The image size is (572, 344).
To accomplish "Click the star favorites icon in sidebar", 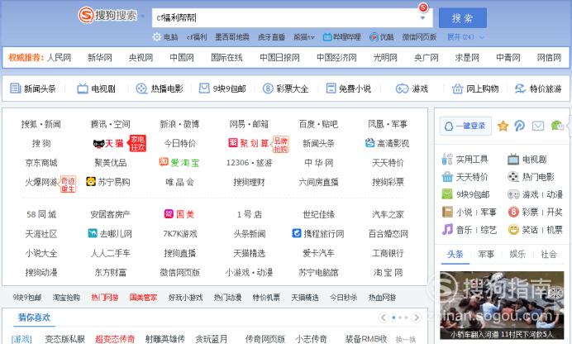I will (x=503, y=126).
